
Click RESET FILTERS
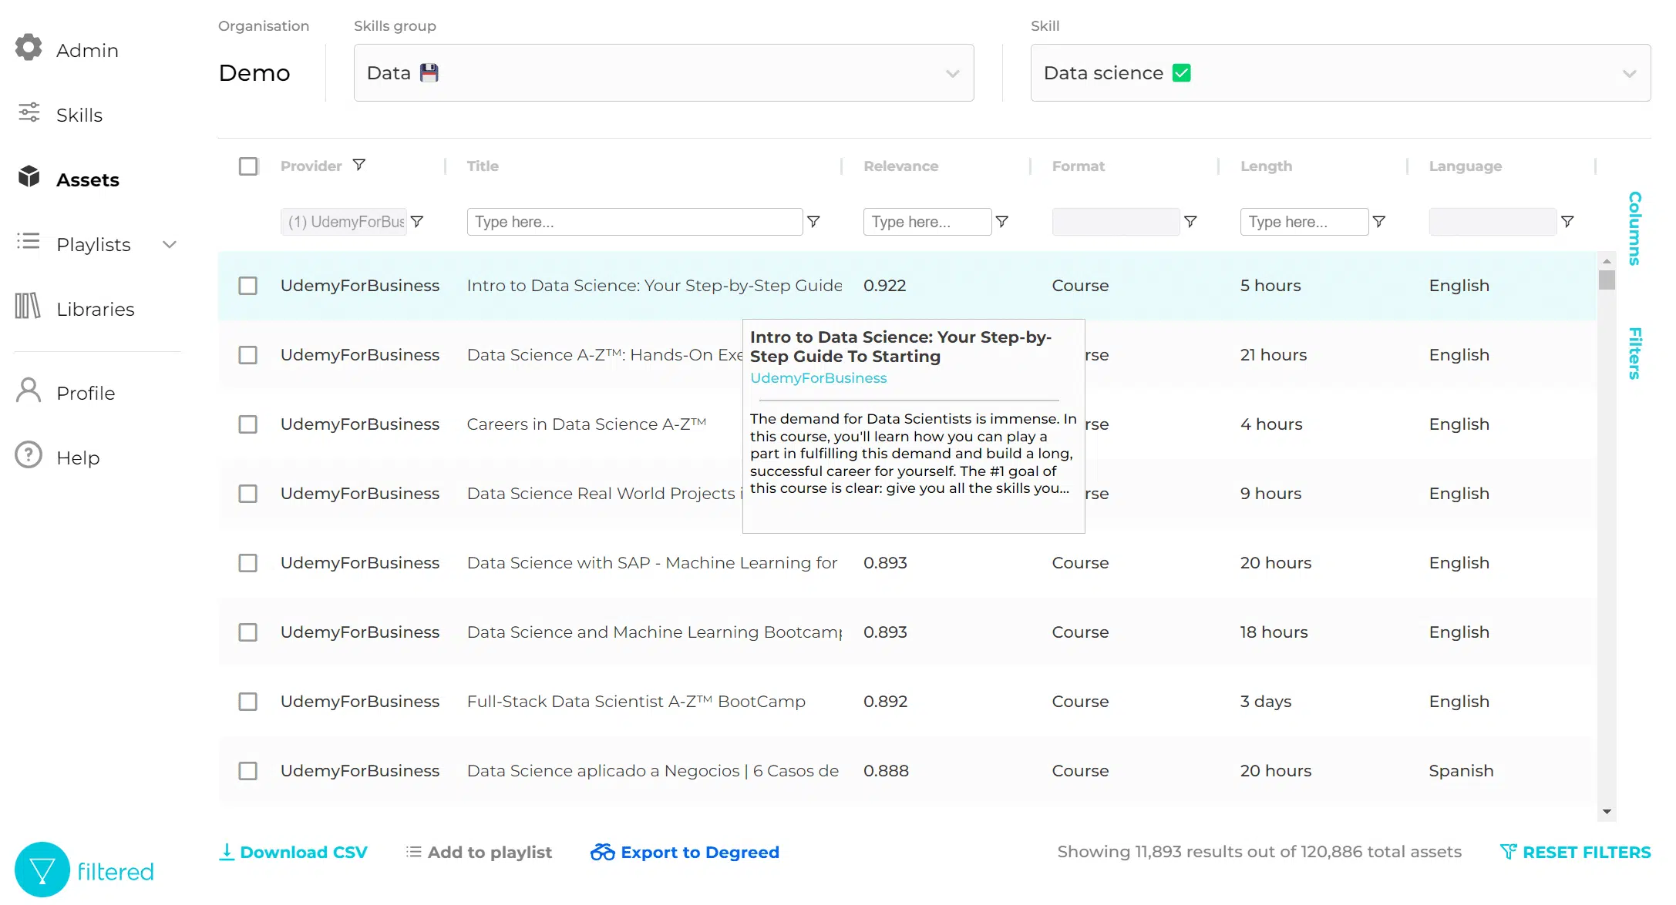pos(1576,852)
